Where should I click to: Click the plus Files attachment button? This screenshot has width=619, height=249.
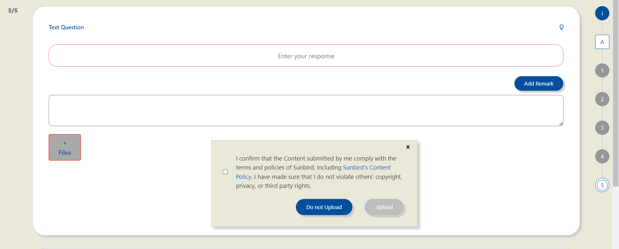[65, 147]
